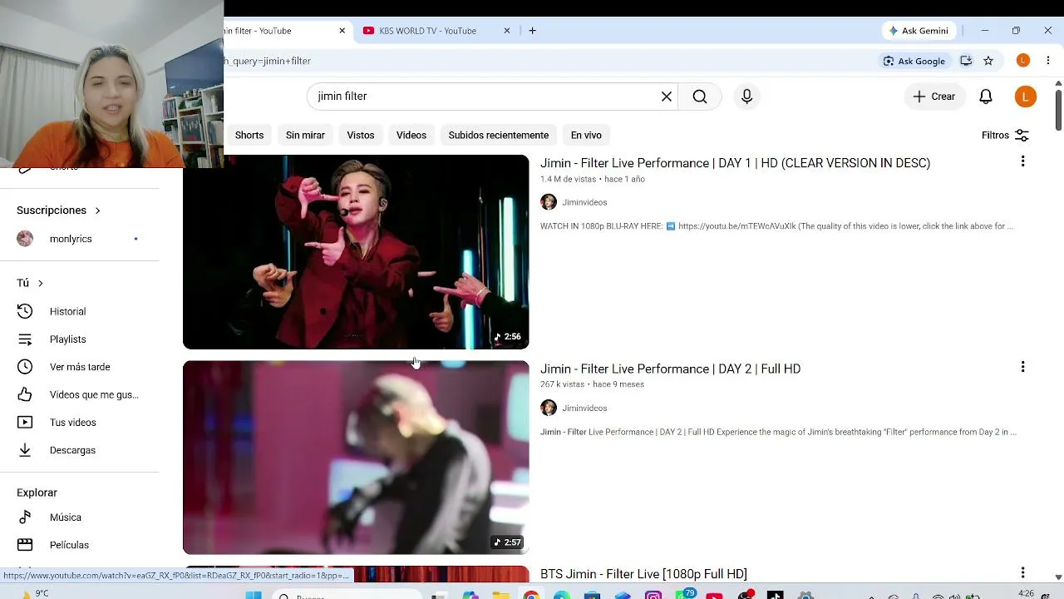Select the En vivo chip
1064x599 pixels.
586,135
